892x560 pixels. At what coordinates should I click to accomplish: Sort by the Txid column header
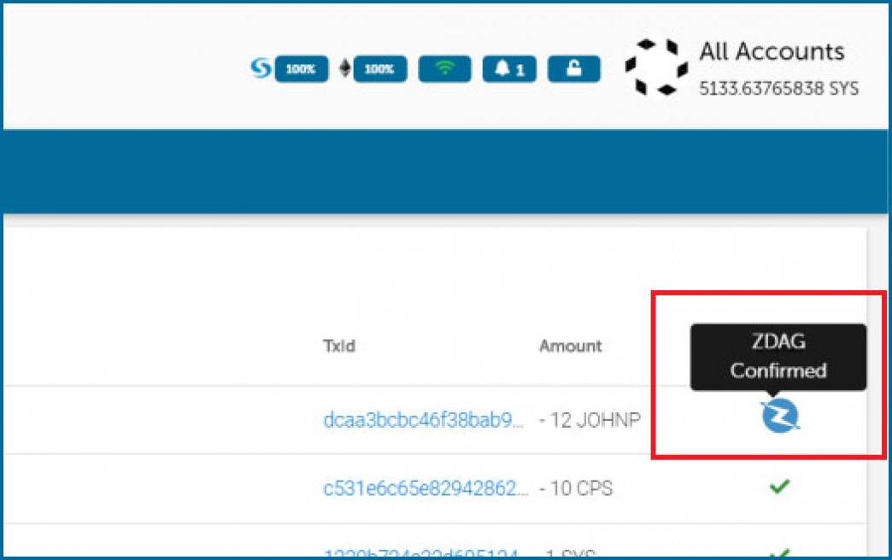[338, 346]
